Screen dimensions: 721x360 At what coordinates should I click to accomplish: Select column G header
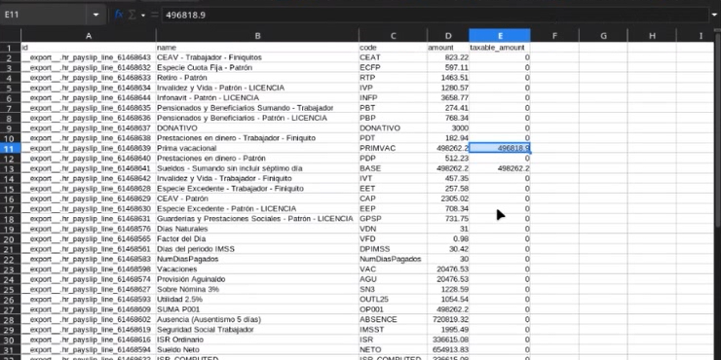pyautogui.click(x=603, y=36)
